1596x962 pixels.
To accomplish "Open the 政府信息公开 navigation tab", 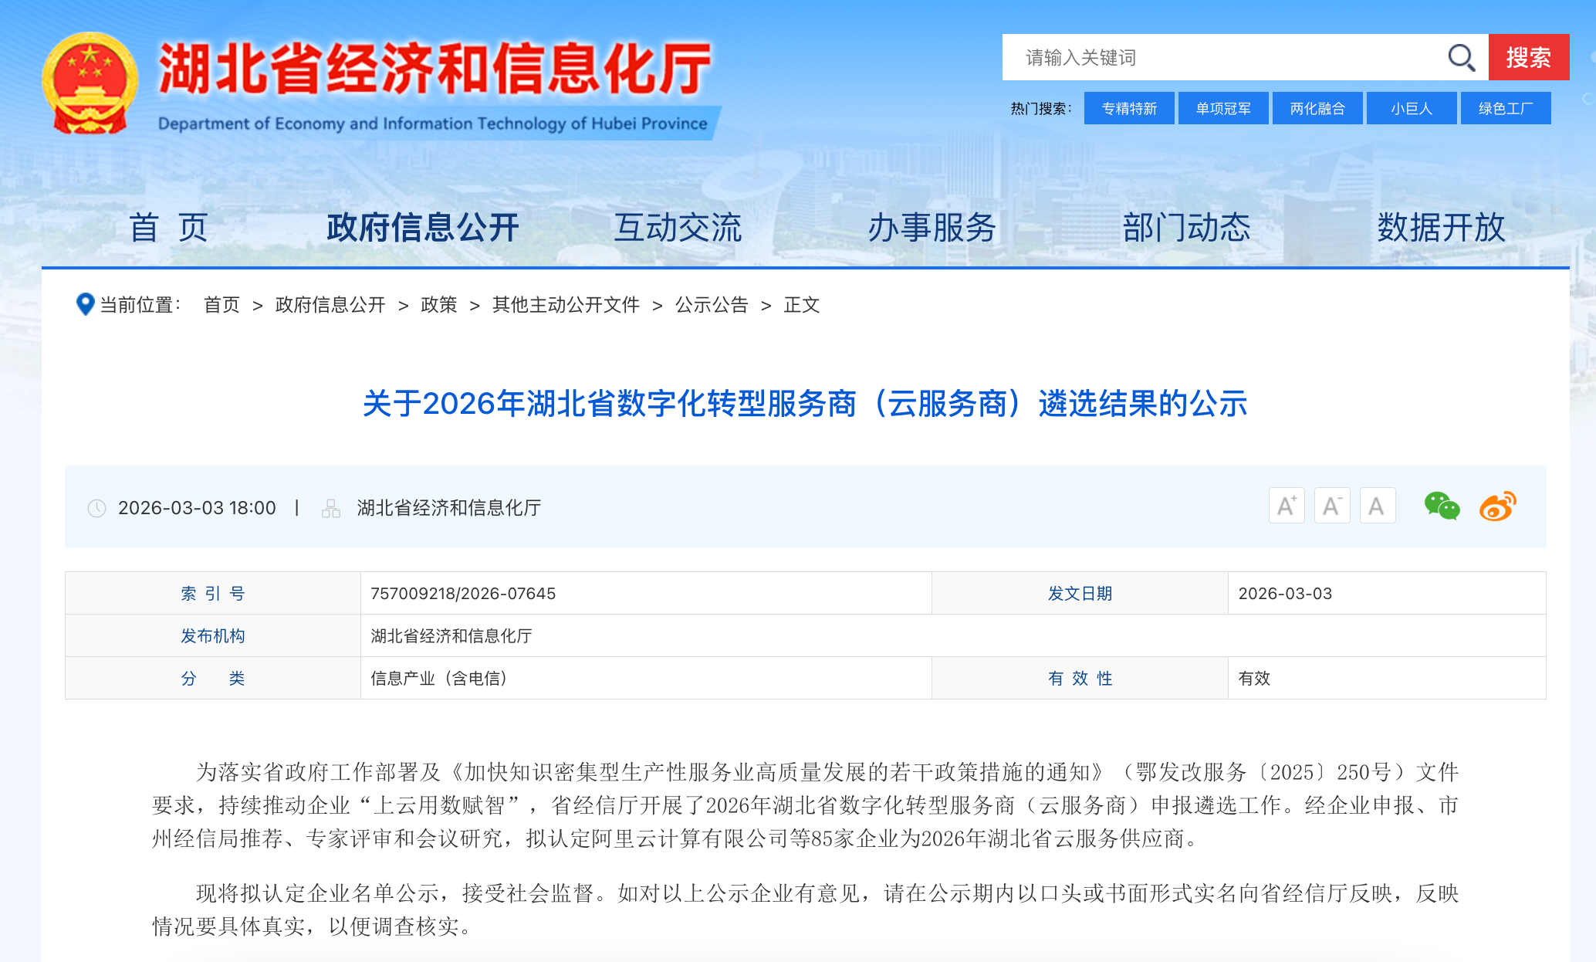I will [422, 228].
